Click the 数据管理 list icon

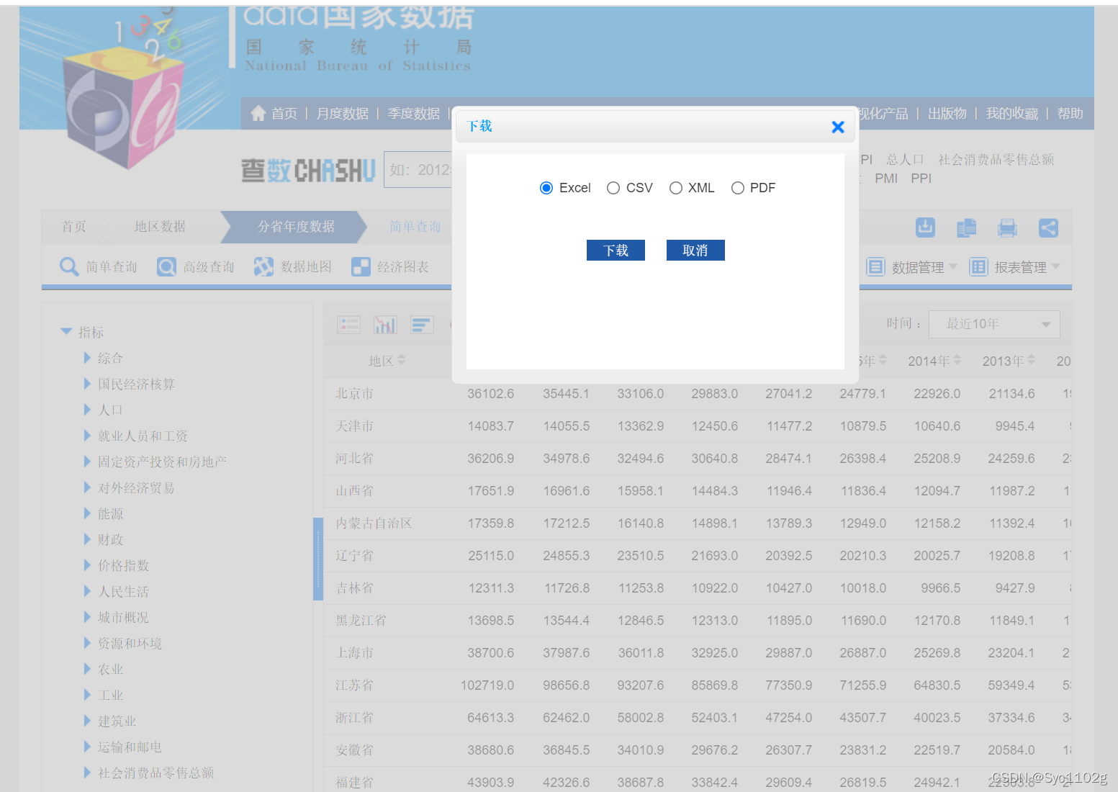click(x=875, y=267)
